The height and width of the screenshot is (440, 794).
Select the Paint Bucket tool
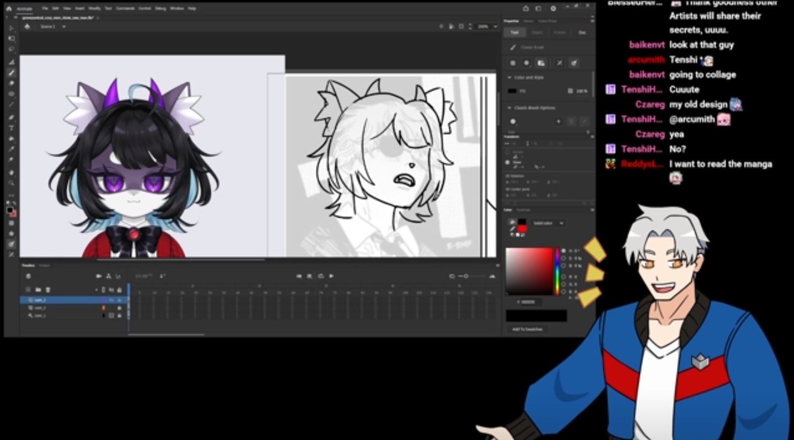12,138
